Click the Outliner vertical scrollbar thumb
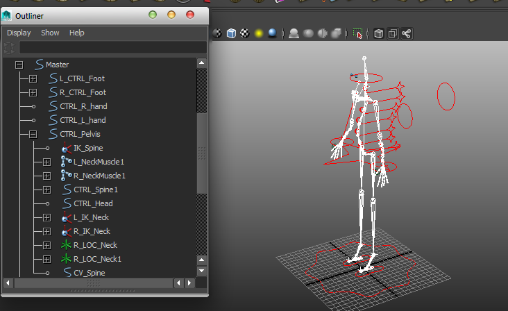The image size is (508, 311). pyautogui.click(x=201, y=153)
